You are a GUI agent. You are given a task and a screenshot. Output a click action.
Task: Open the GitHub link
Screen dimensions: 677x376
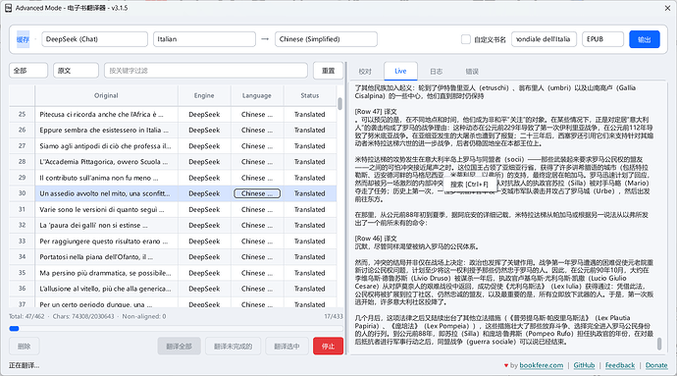coord(584,365)
